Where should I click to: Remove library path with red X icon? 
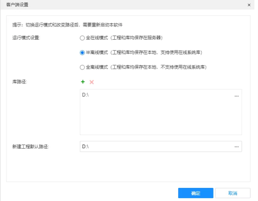(x=92, y=82)
